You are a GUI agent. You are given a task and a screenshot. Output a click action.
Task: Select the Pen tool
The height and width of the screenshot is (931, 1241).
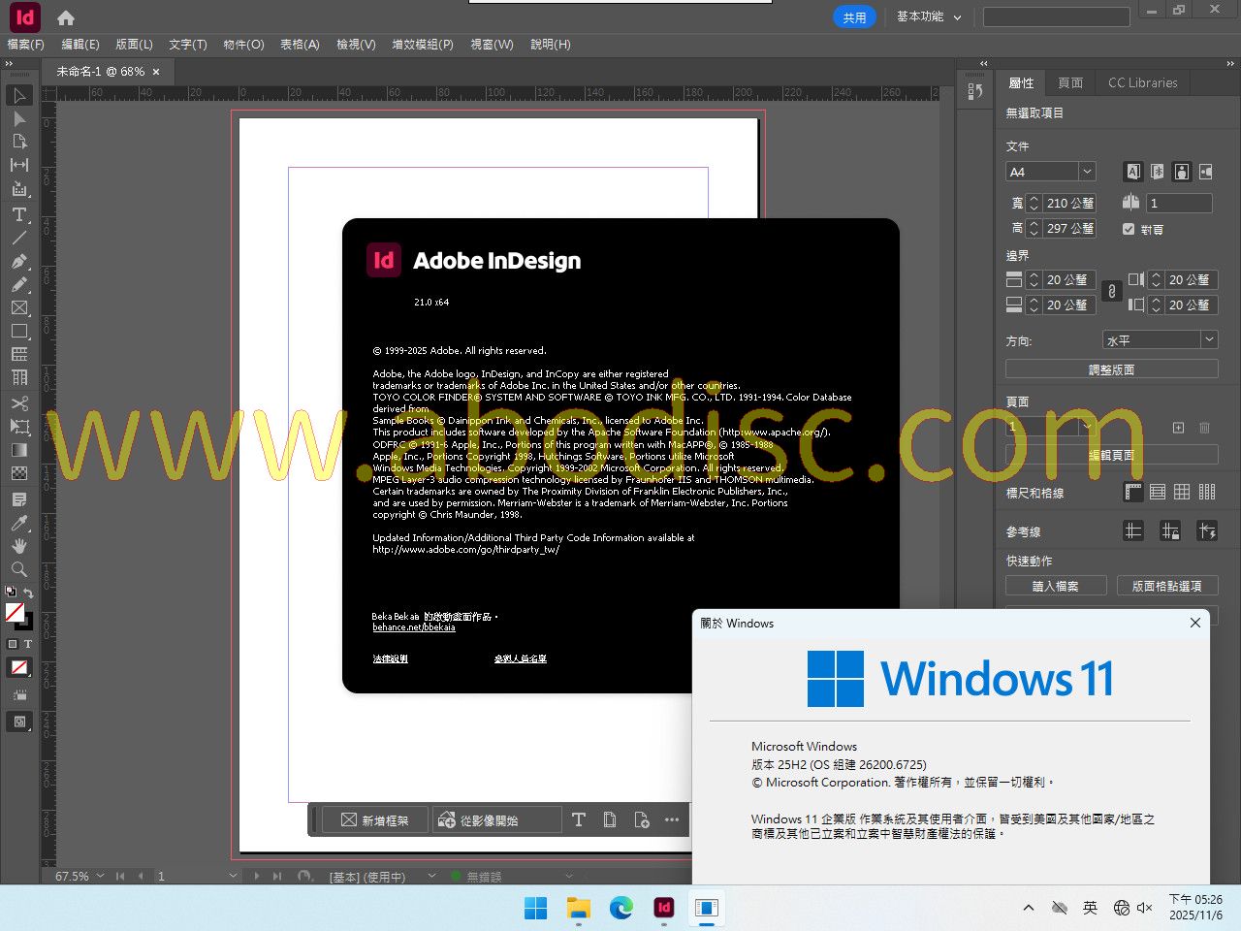(x=19, y=262)
